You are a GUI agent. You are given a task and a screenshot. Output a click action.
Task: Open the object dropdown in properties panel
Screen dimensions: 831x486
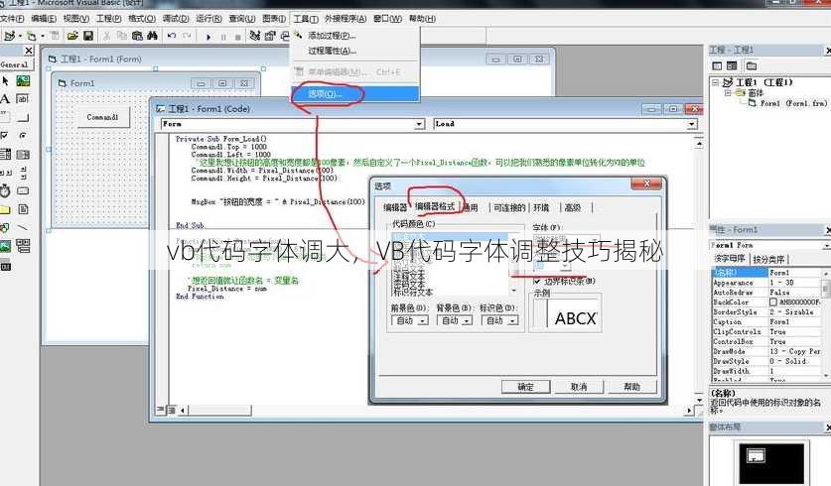(x=827, y=245)
